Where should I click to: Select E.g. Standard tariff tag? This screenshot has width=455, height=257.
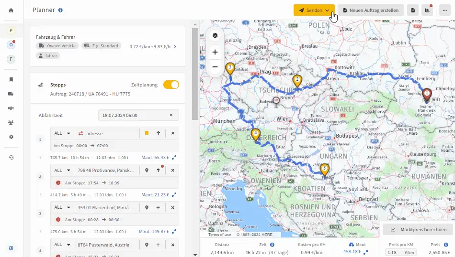click(x=101, y=46)
